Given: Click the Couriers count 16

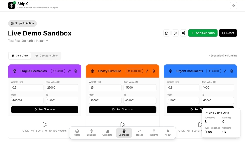Looking at the screenshot, I should tap(224, 132).
